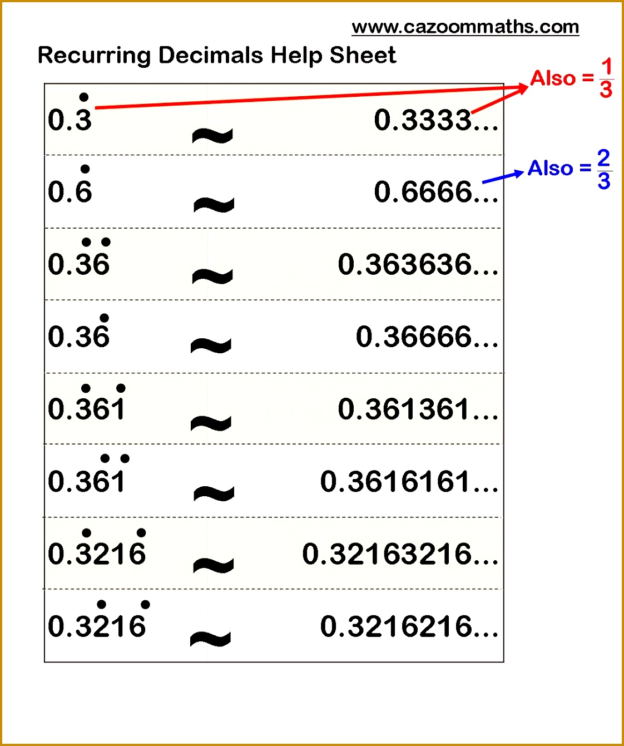Open the www.cazoommaths.com link

(x=465, y=26)
